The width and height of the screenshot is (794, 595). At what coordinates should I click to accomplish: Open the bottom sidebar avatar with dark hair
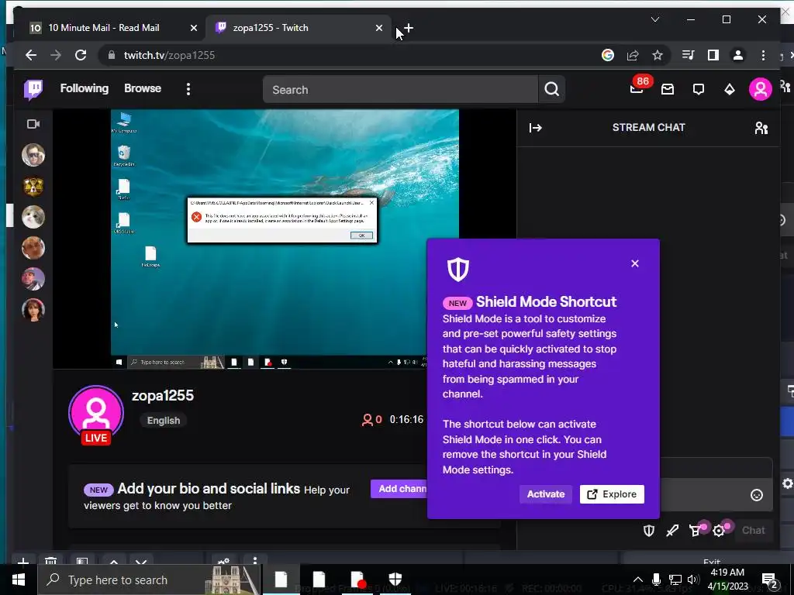coord(33,310)
